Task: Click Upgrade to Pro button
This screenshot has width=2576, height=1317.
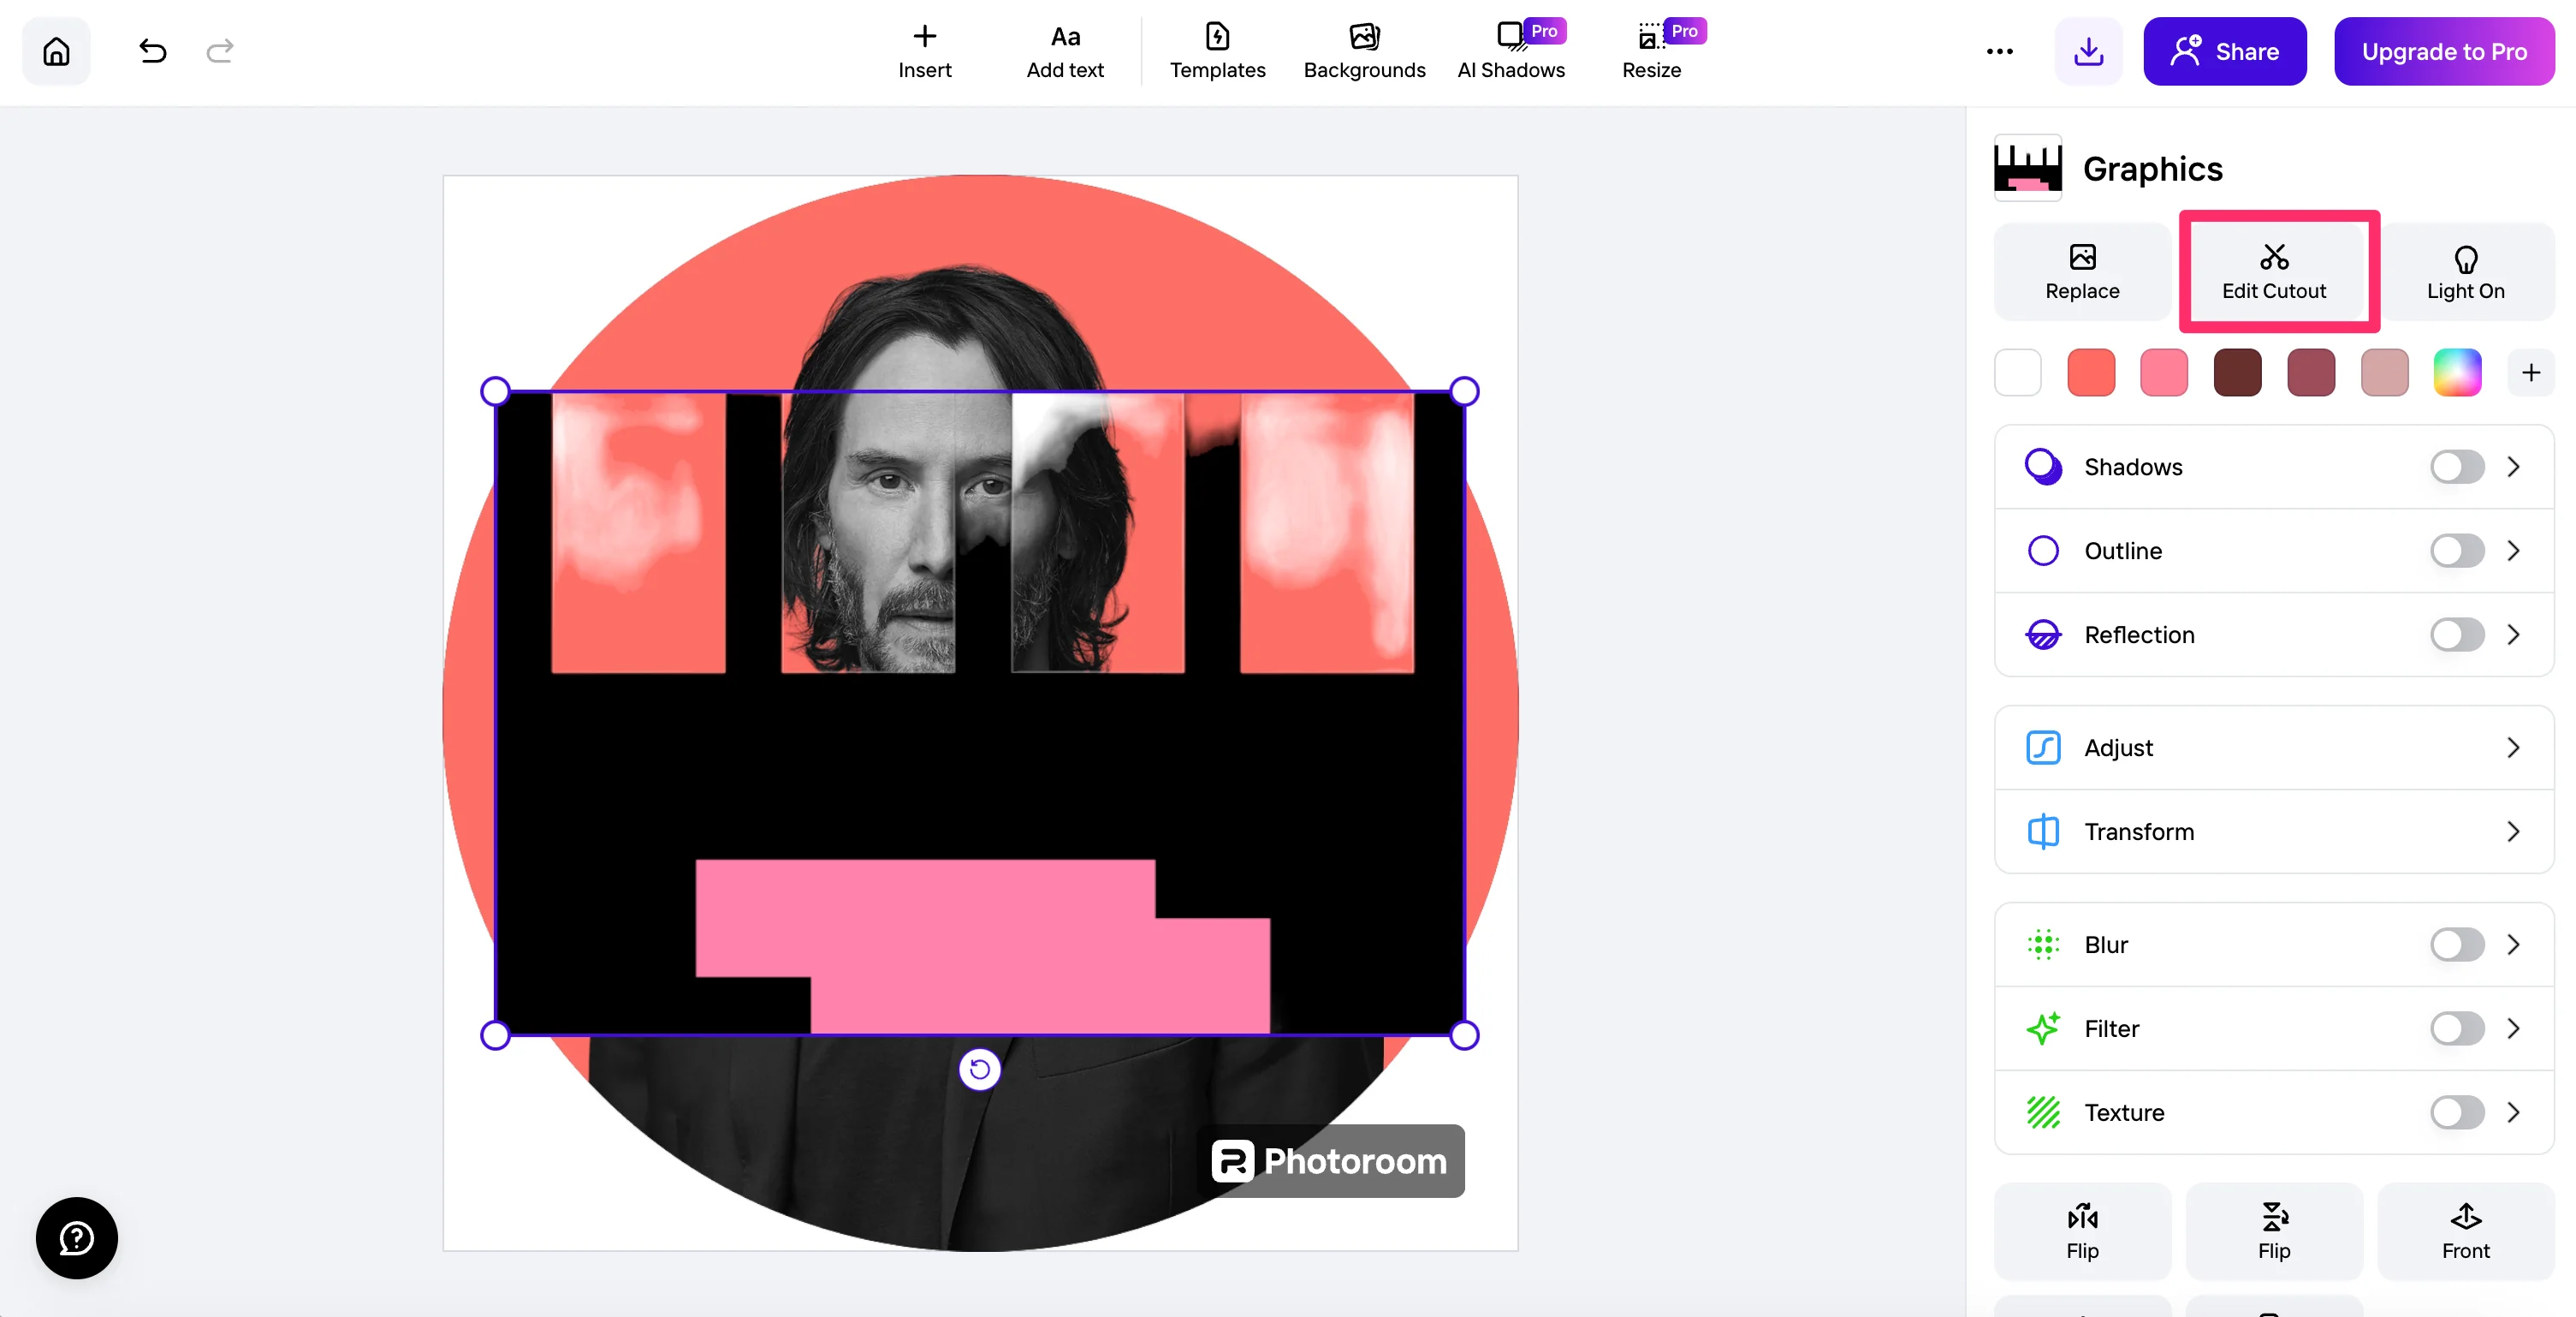Action: (2443, 51)
